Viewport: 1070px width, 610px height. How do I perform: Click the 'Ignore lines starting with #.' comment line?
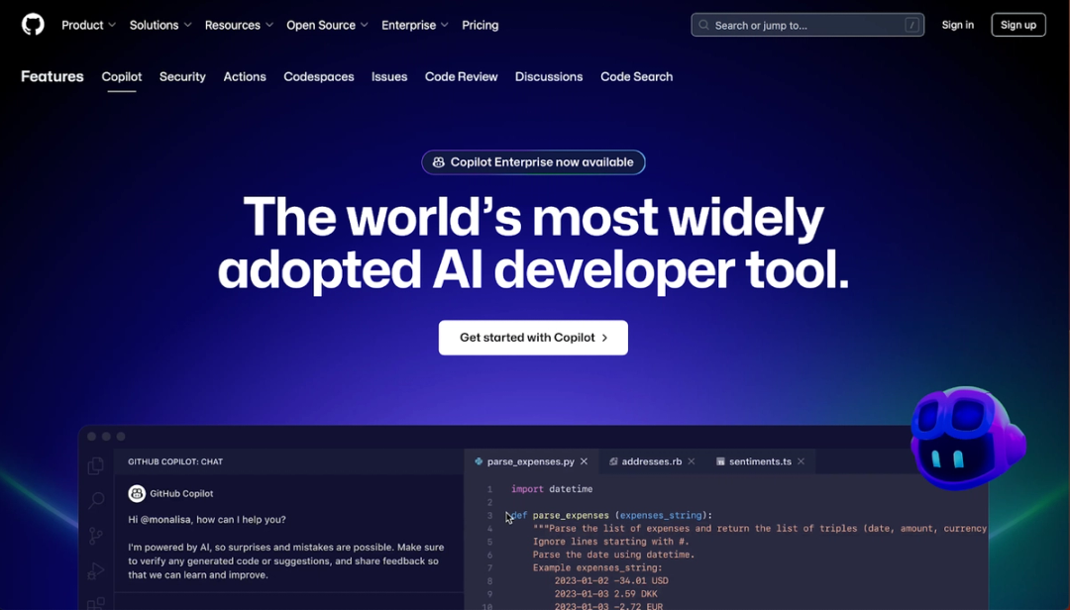[x=610, y=542]
